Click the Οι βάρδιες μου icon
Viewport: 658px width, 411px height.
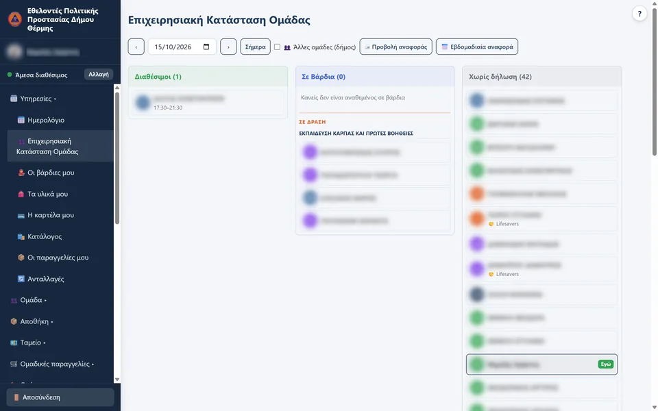click(x=21, y=173)
